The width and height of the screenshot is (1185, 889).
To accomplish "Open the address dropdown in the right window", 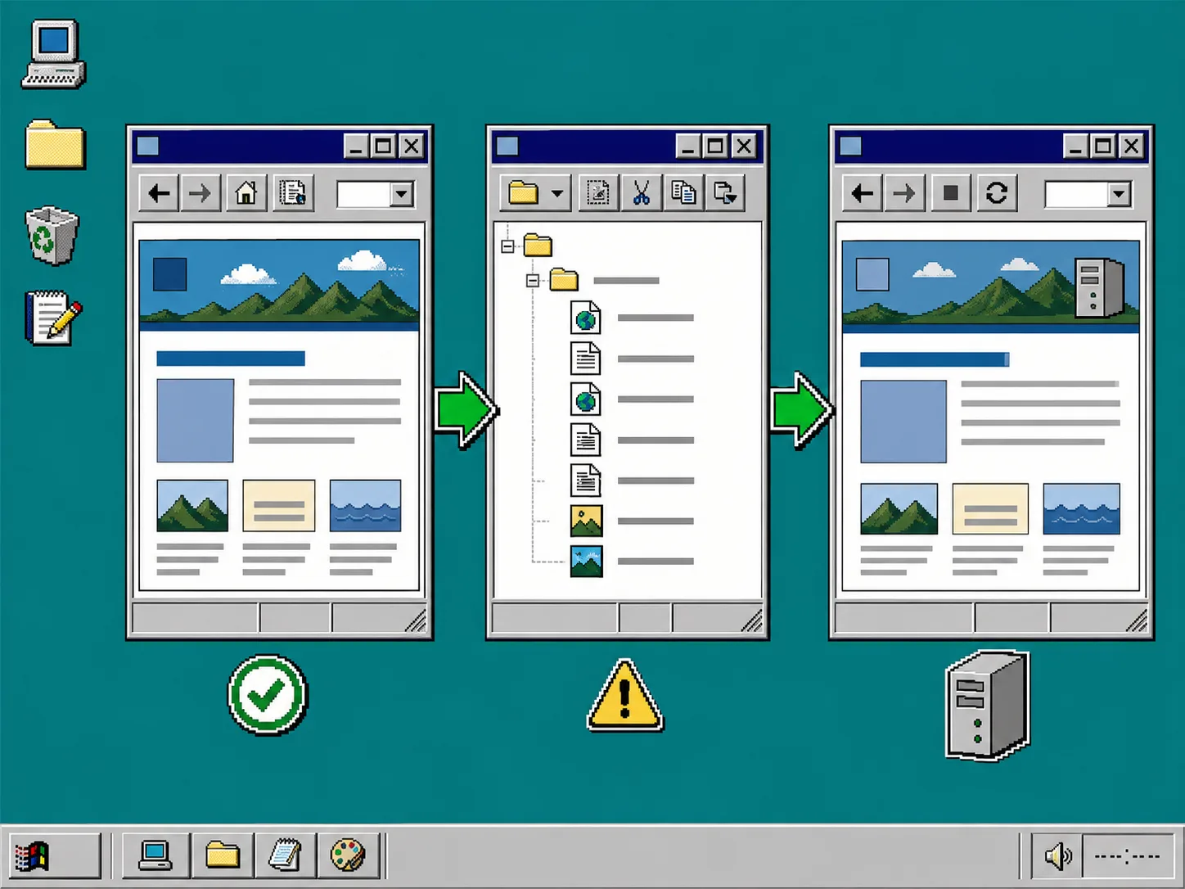I will tap(1119, 194).
